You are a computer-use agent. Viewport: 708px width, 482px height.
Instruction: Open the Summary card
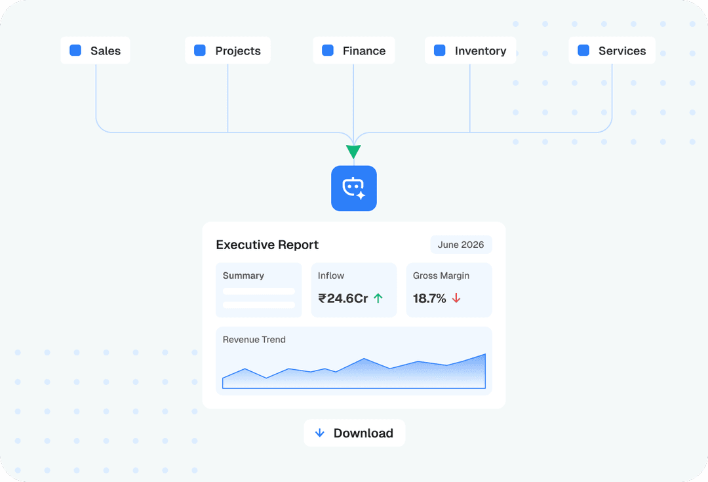[x=259, y=290]
